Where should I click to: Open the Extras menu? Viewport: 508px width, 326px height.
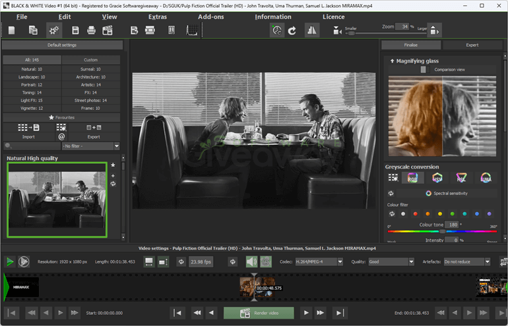158,17
